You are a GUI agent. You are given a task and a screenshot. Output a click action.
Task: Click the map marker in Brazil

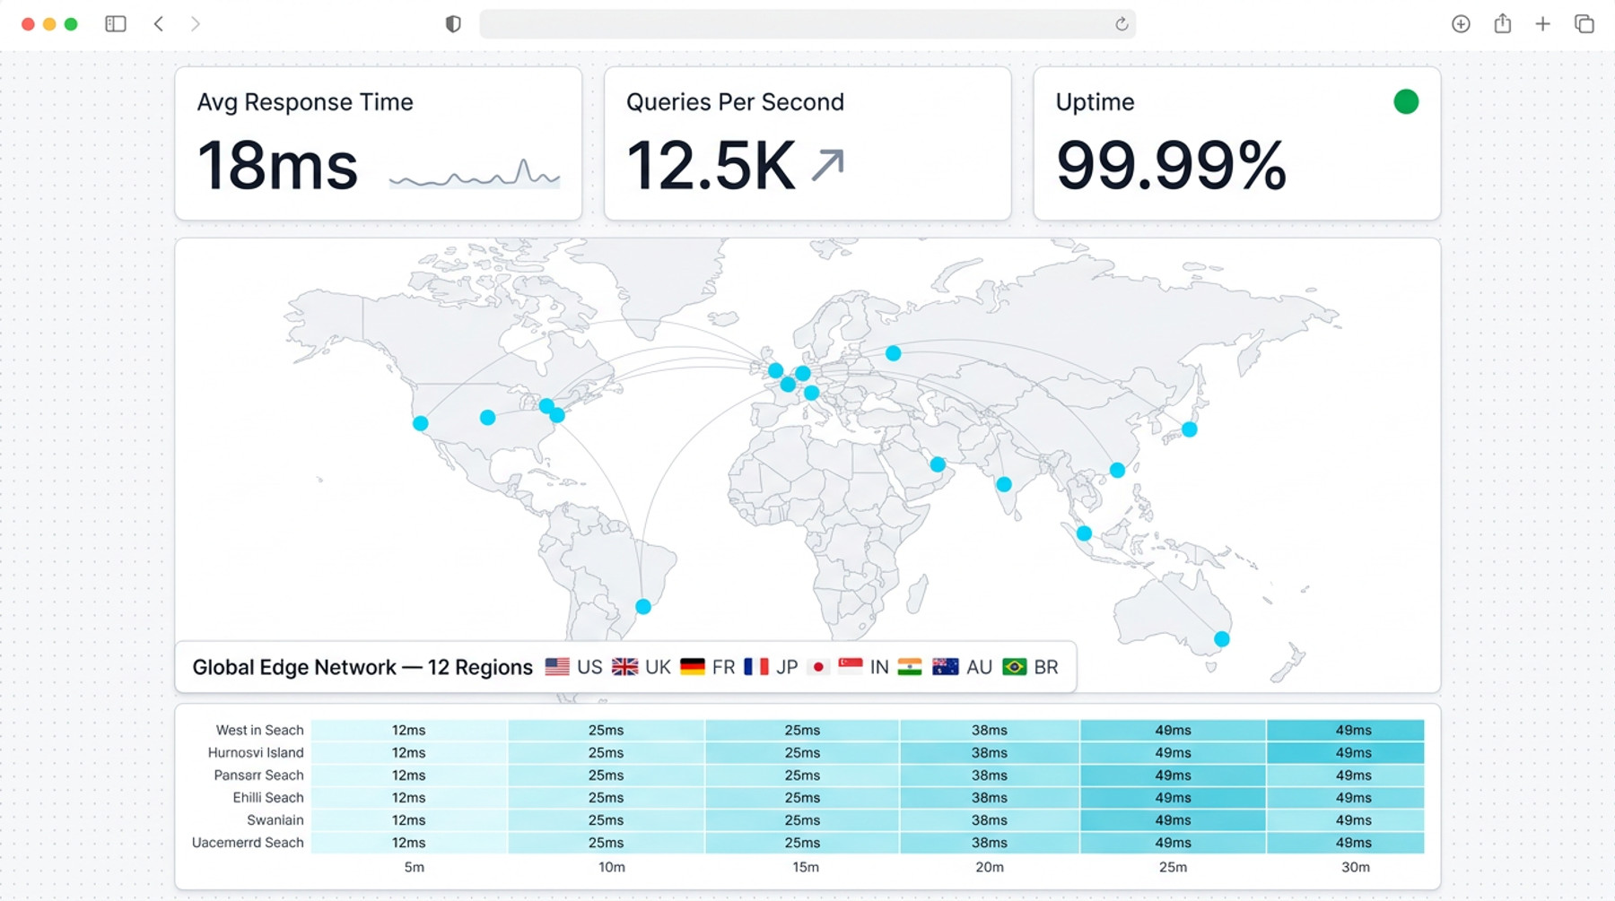[643, 607]
